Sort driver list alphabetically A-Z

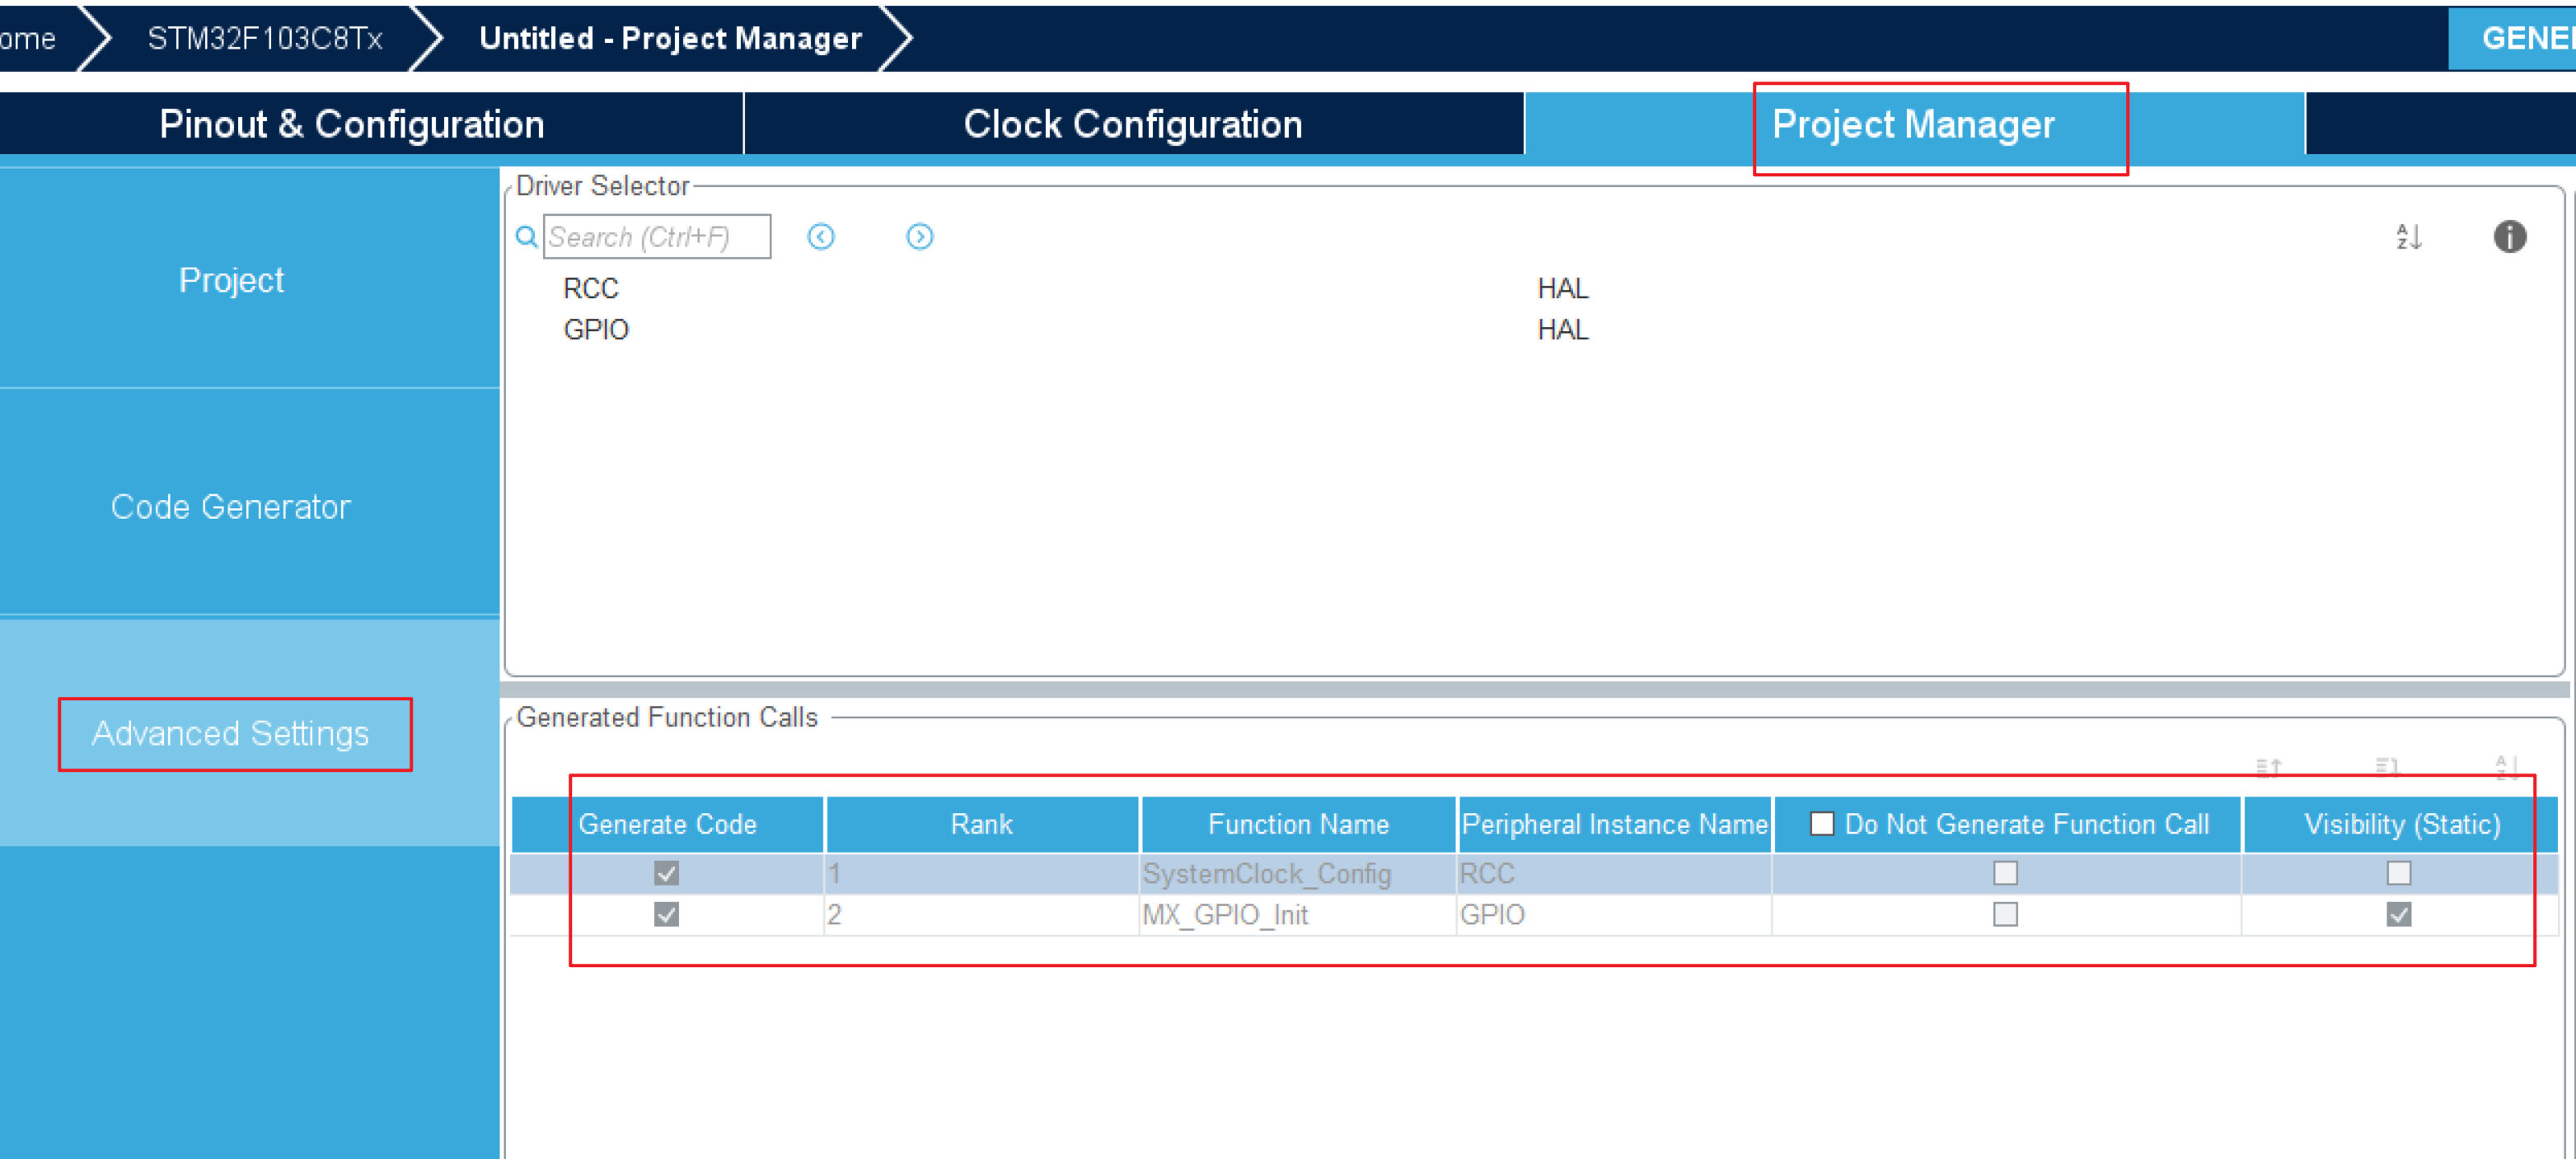click(2408, 237)
